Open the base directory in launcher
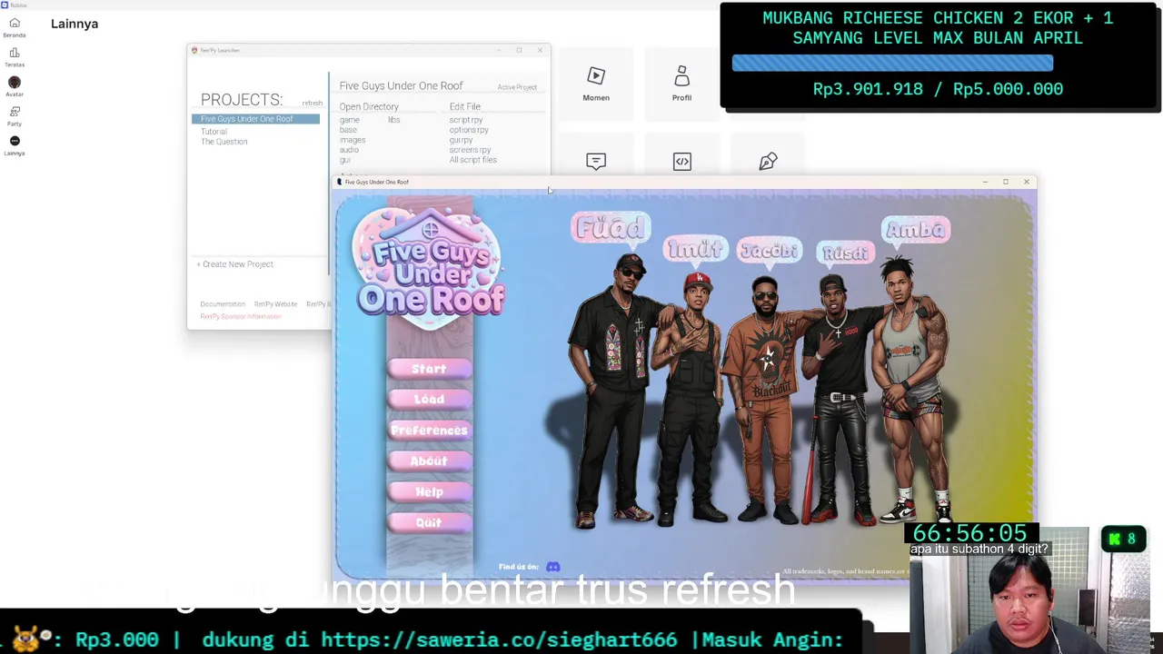Viewport: 1163px width, 654px height. coord(348,130)
